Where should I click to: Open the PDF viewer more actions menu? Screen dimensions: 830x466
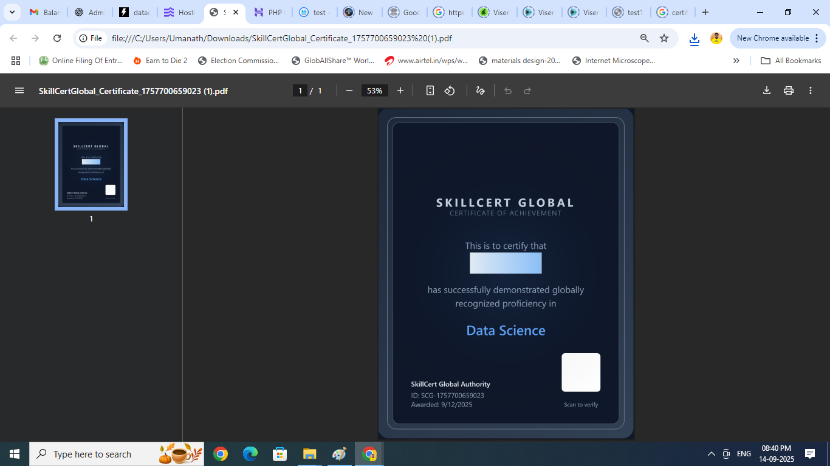811,90
